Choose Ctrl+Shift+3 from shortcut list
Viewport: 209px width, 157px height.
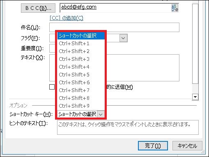81,59
